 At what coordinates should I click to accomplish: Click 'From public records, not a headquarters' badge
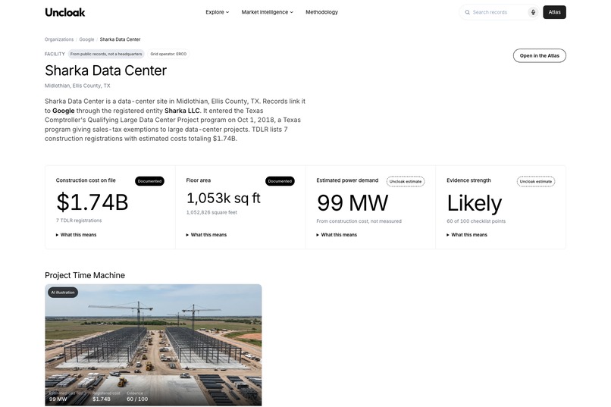[106, 54]
